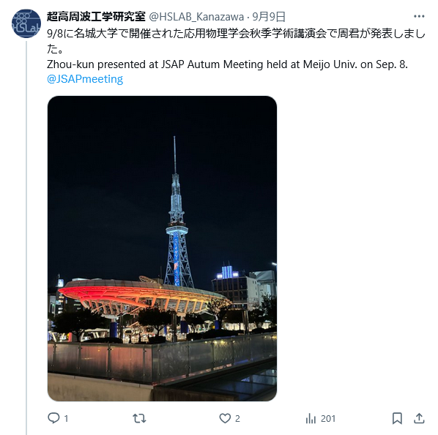Click the reply speech bubble icon
The width and height of the screenshot is (438, 435).
(x=53, y=418)
